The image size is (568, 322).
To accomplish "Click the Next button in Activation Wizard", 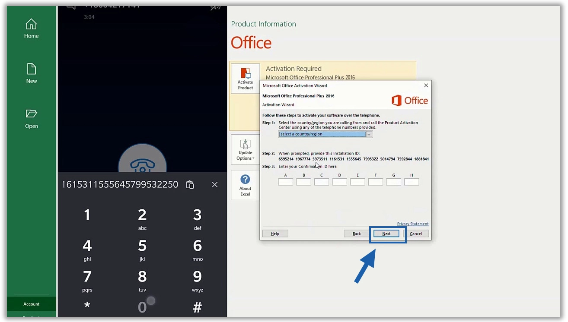I will (386, 234).
